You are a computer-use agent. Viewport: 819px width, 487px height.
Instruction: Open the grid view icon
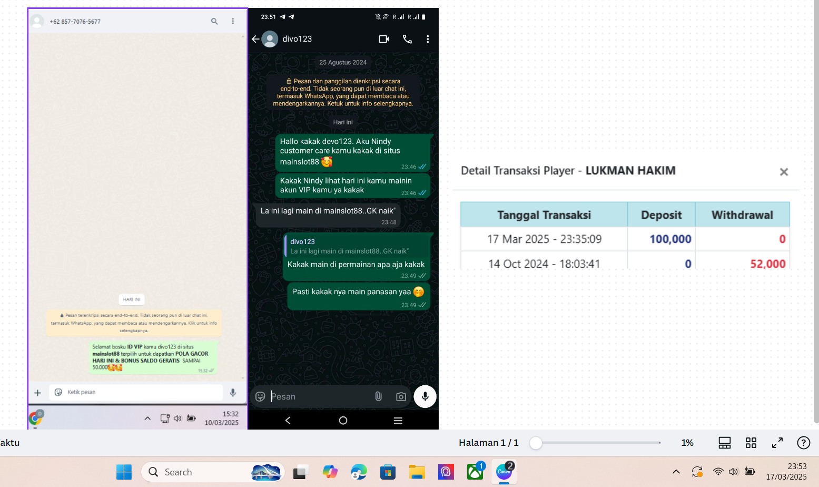tap(751, 443)
